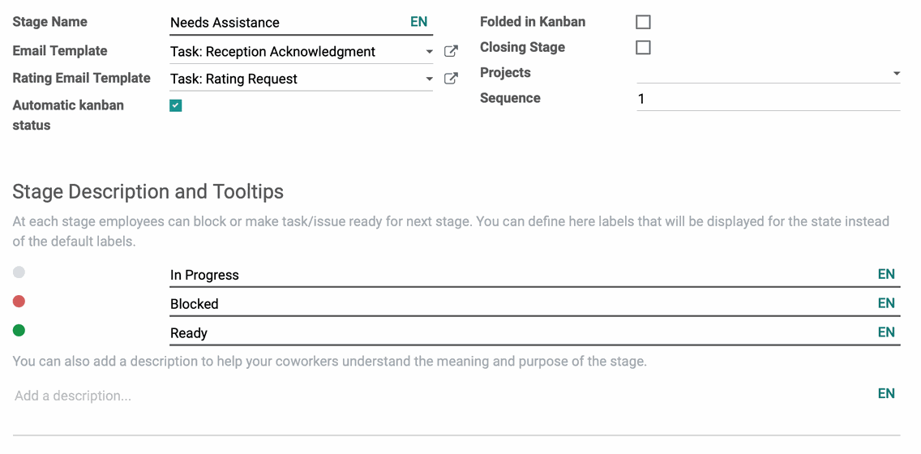Expand the Rating Email Template dropdown arrow
Screen dimensions: 921x454
pyautogui.click(x=430, y=79)
